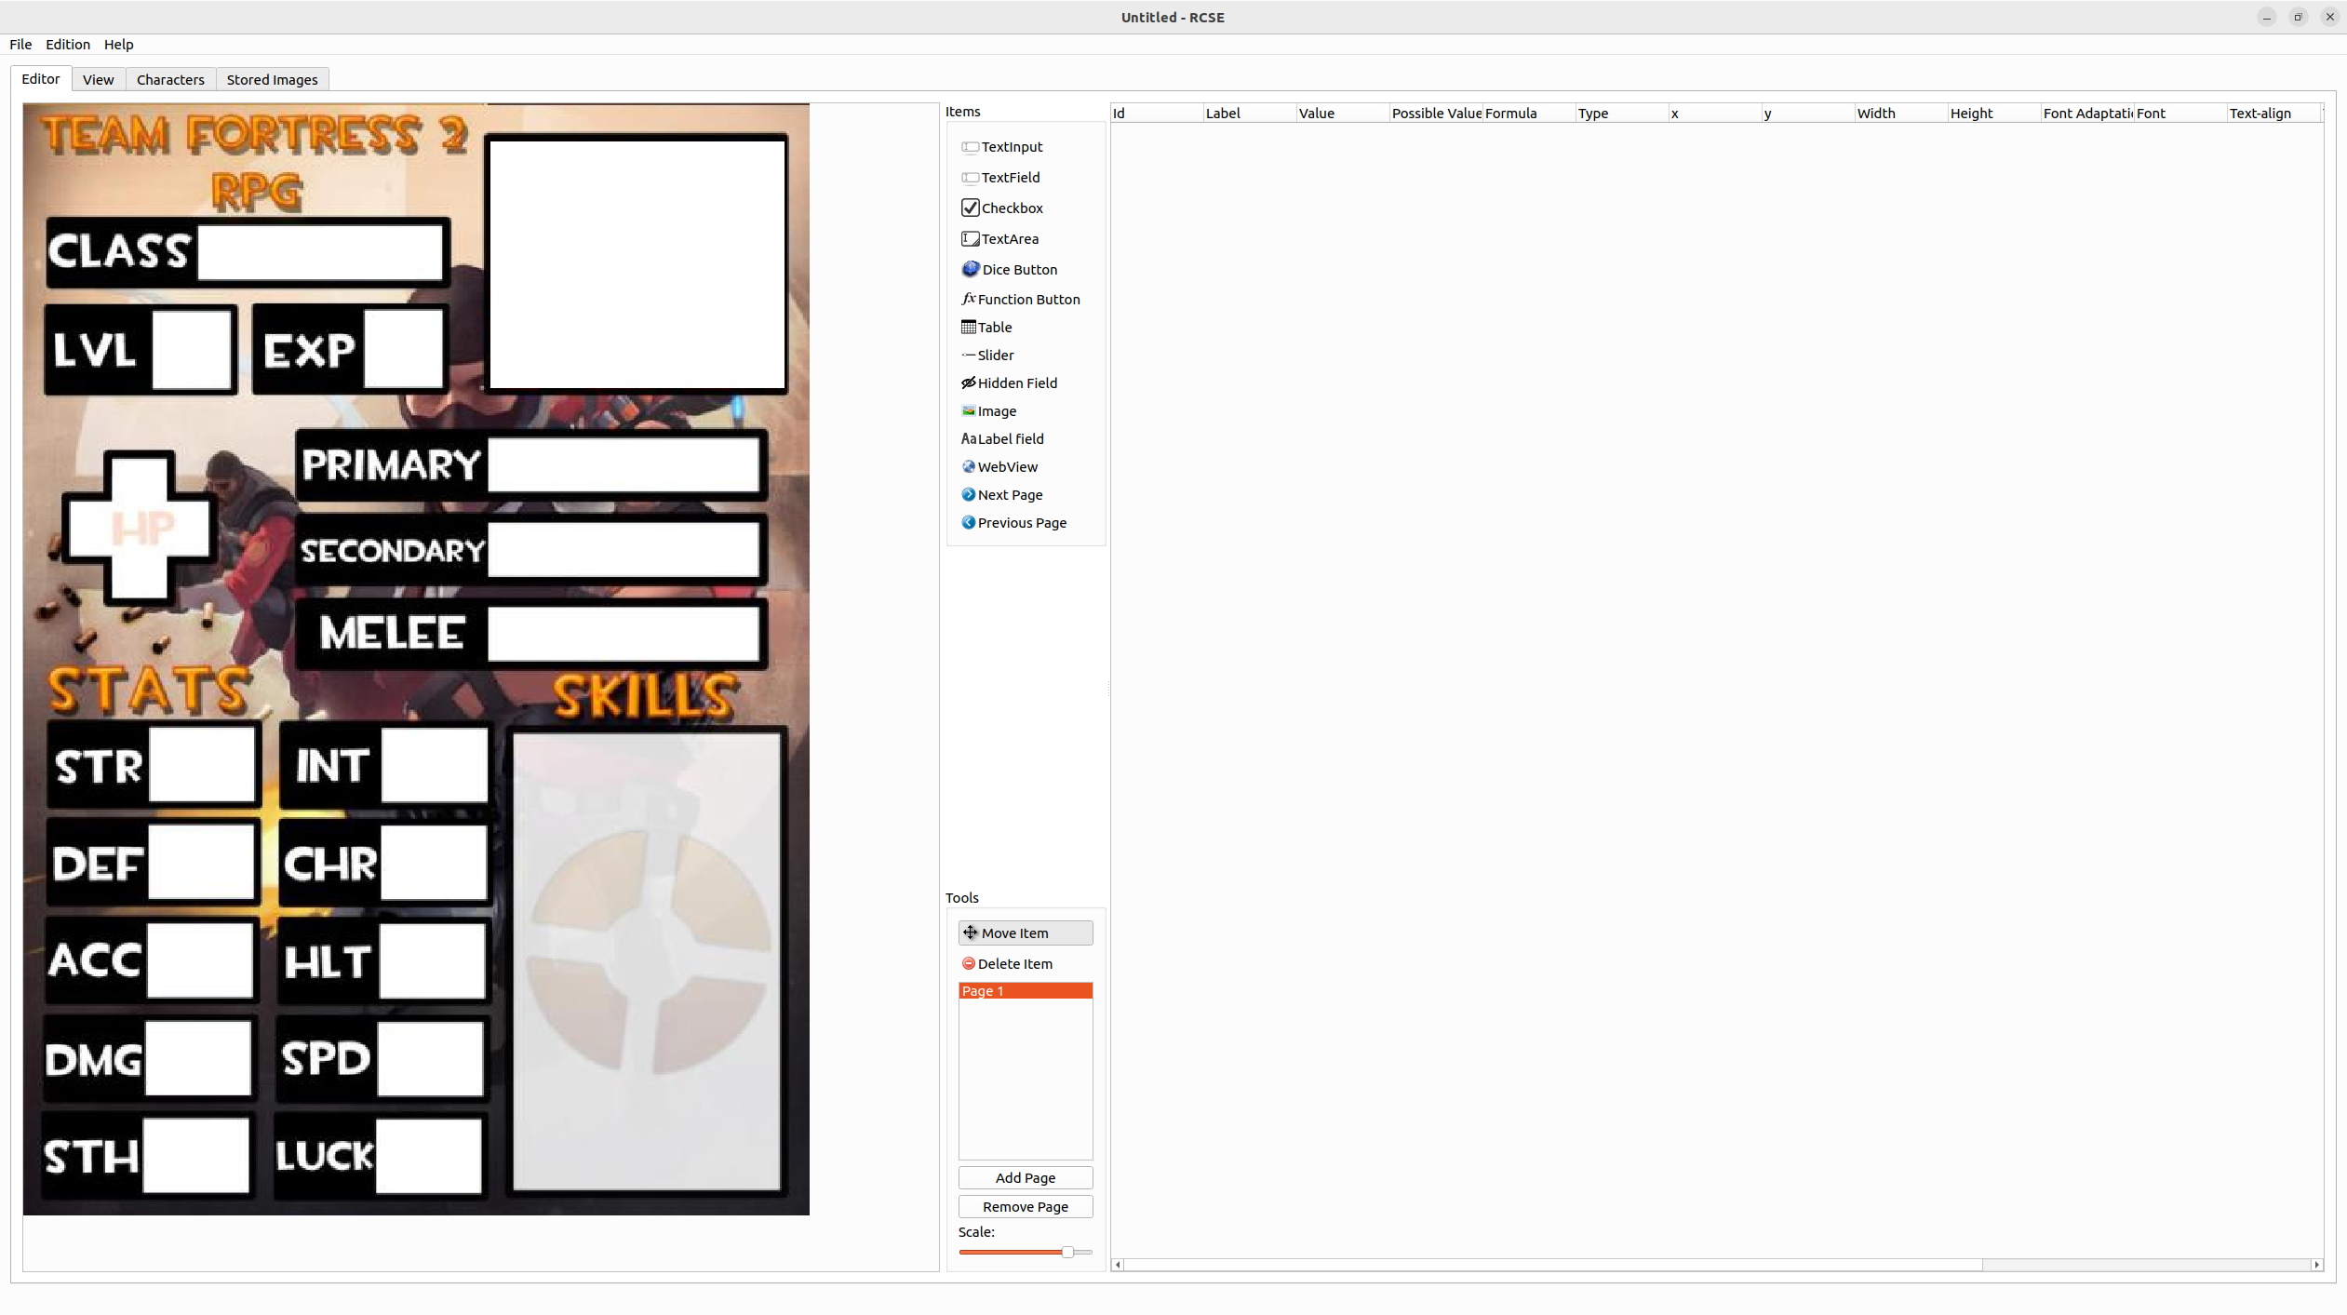Activate the Delete Item tool
The width and height of the screenshot is (2347, 1315).
[1014, 964]
